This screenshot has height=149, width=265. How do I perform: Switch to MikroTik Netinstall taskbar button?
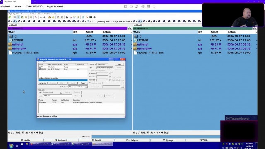pos(102,144)
